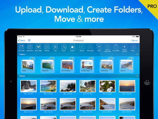Click Cancel to exit selection mode
The image size is (158, 119).
pos(134,40)
